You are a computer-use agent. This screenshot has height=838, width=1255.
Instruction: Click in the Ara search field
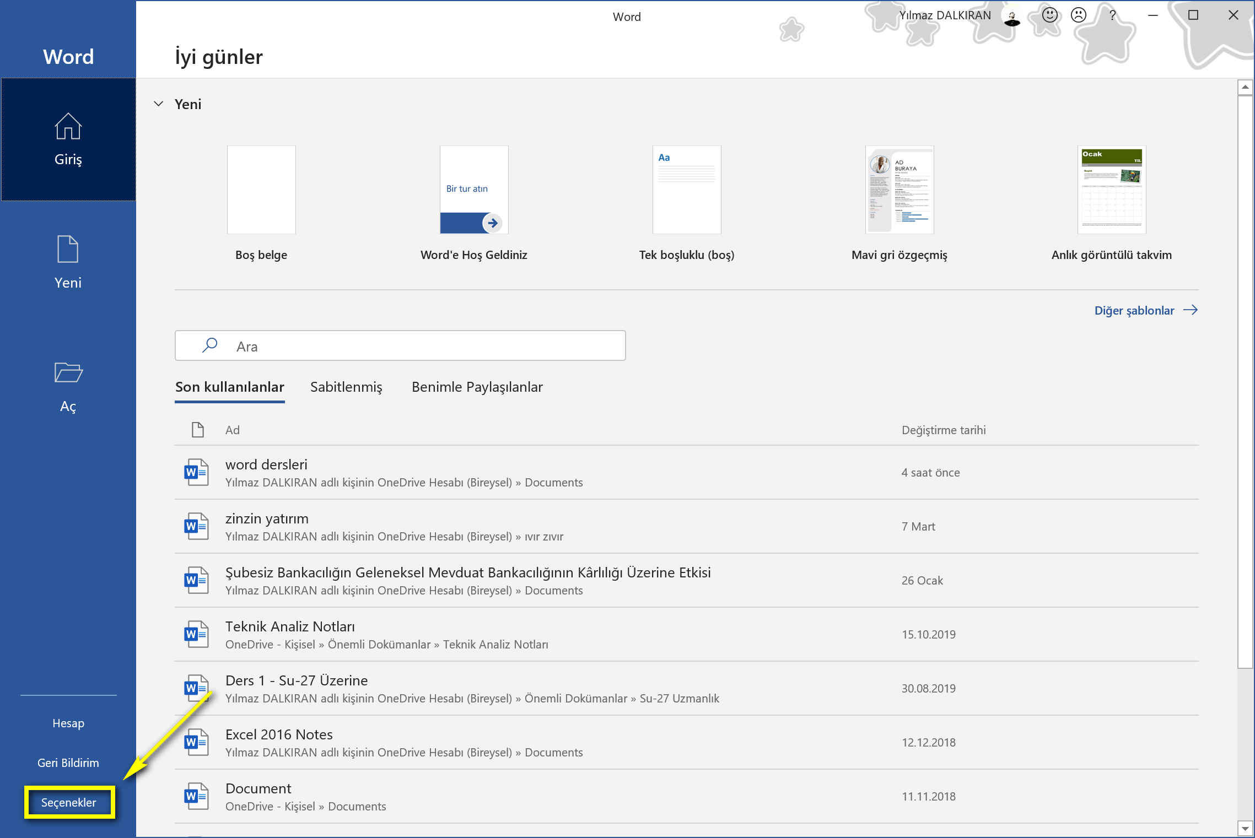point(400,345)
